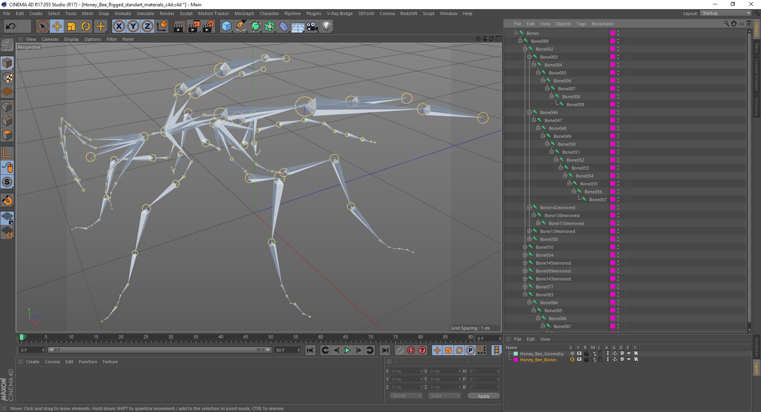Click the Camera object icon
761x412 pixels.
312,27
